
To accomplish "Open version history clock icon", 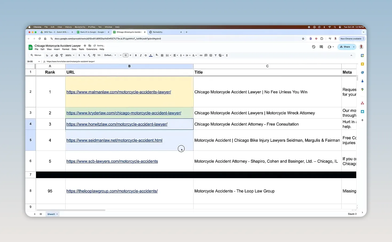I will click(314, 47).
